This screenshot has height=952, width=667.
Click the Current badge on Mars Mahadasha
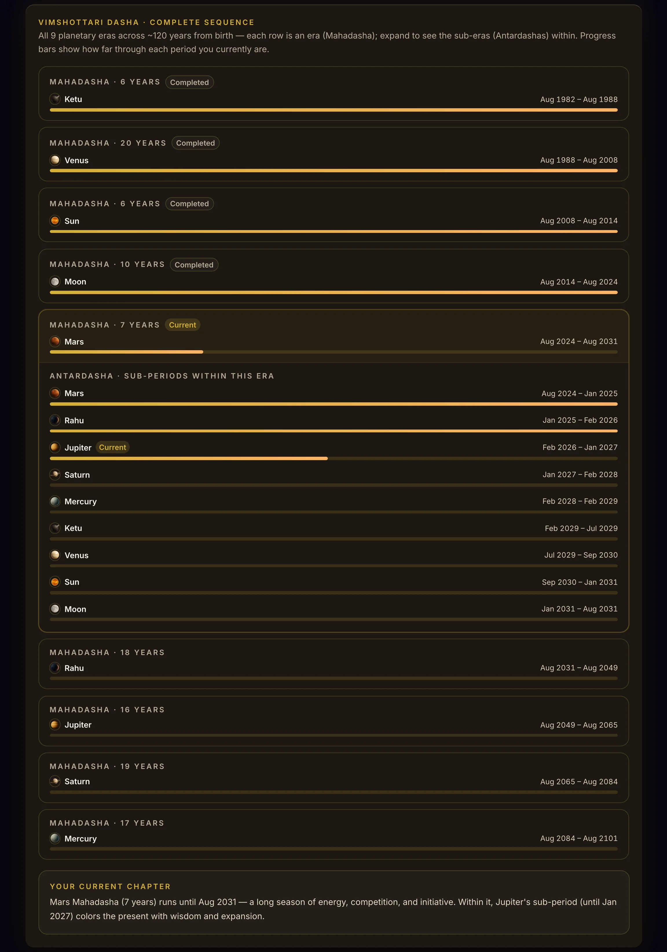[182, 325]
